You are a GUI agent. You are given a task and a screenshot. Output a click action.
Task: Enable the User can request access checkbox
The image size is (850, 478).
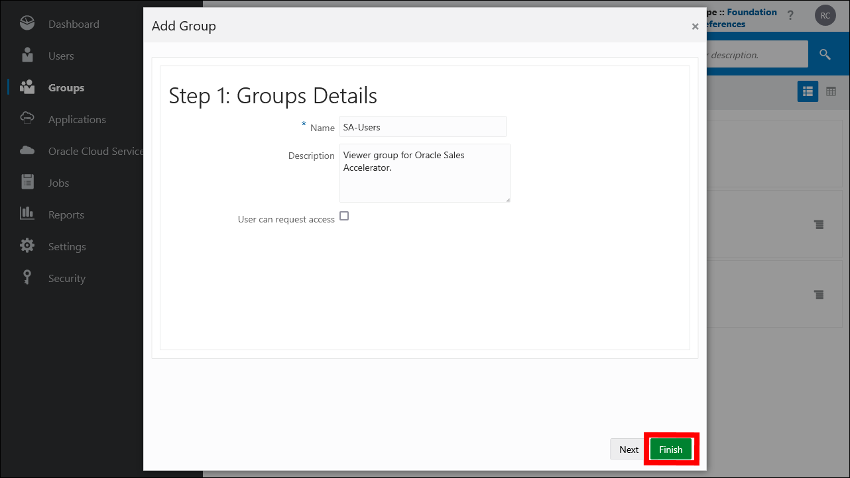pos(344,215)
